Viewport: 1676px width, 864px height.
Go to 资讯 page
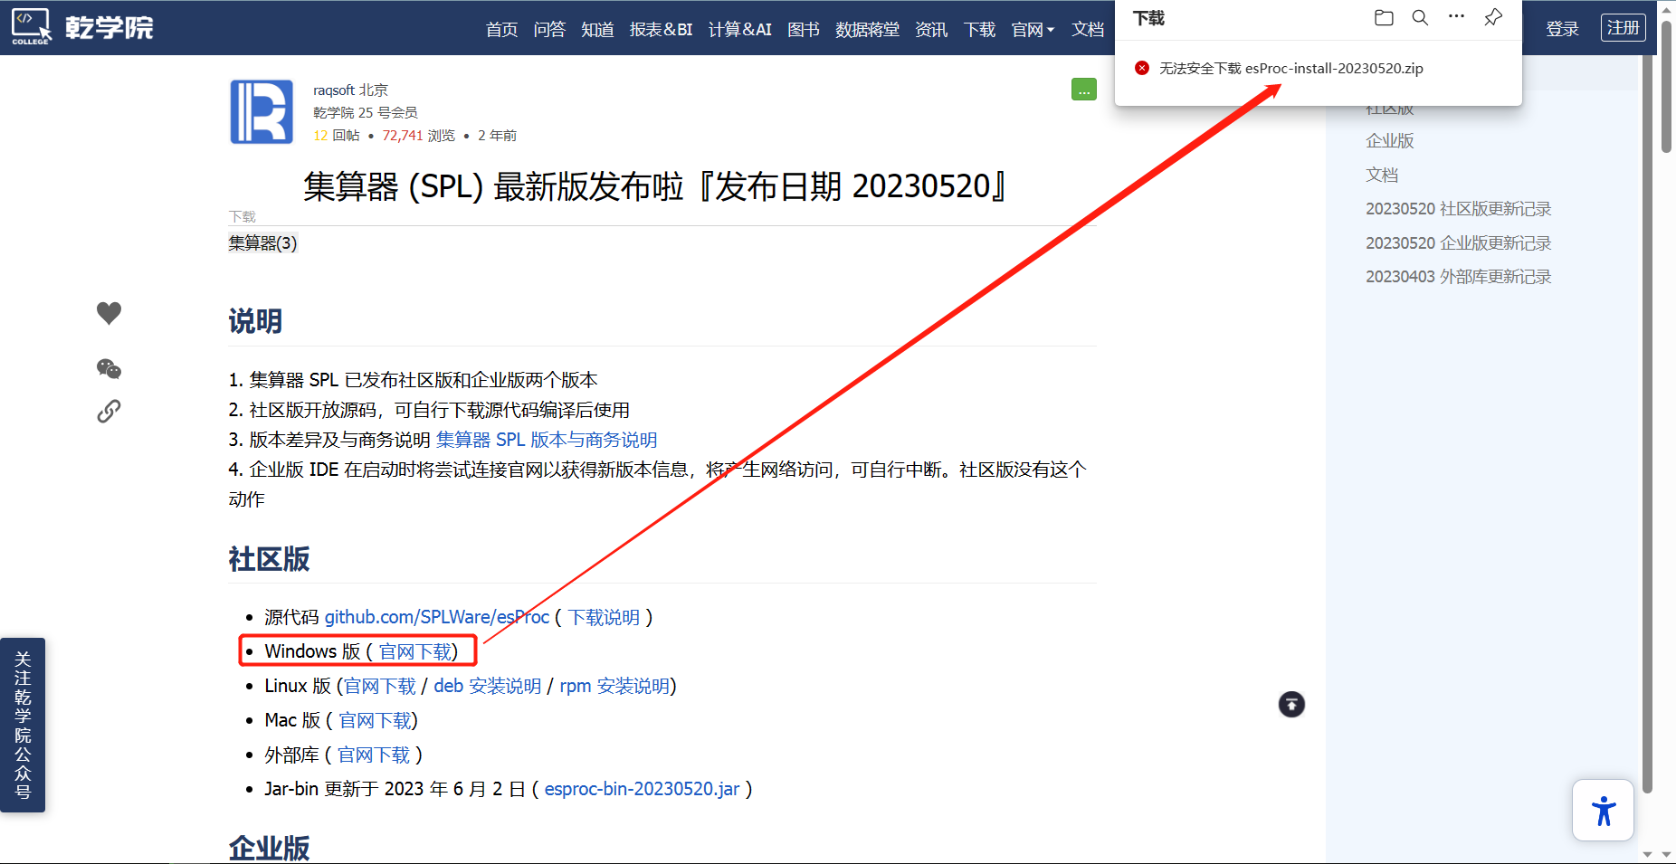931,30
